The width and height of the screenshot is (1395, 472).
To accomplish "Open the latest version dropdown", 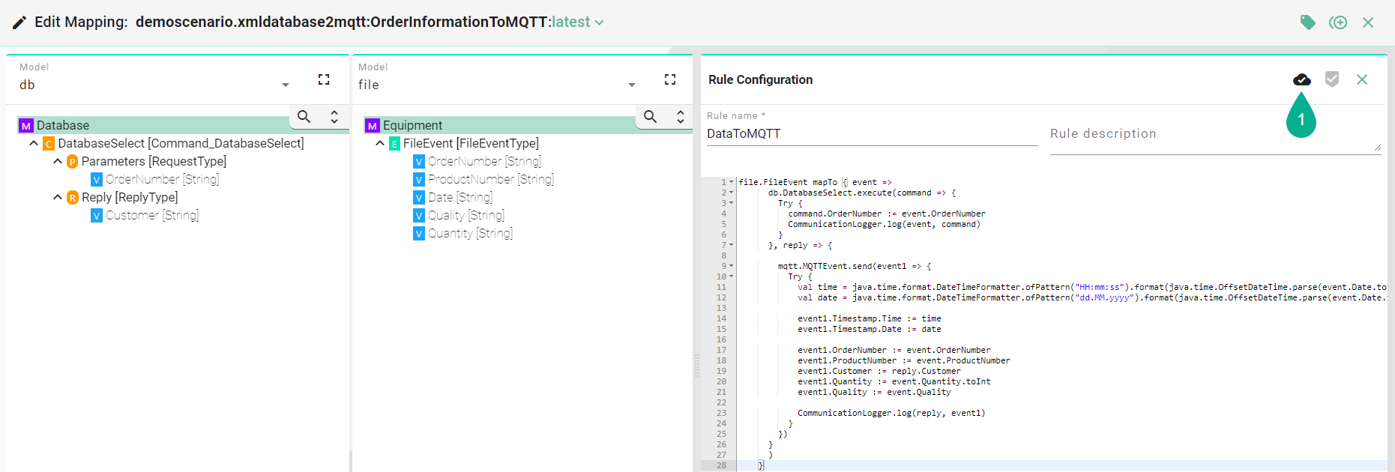I will (x=599, y=22).
